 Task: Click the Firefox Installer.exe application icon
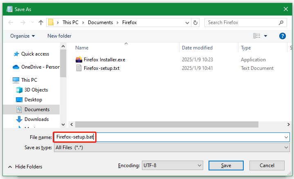click(x=79, y=59)
